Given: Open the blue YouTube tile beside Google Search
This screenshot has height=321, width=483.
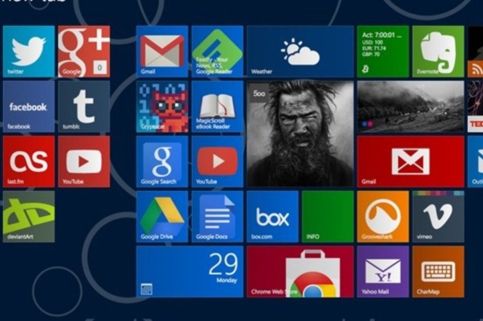Looking at the screenshot, I should 217,162.
